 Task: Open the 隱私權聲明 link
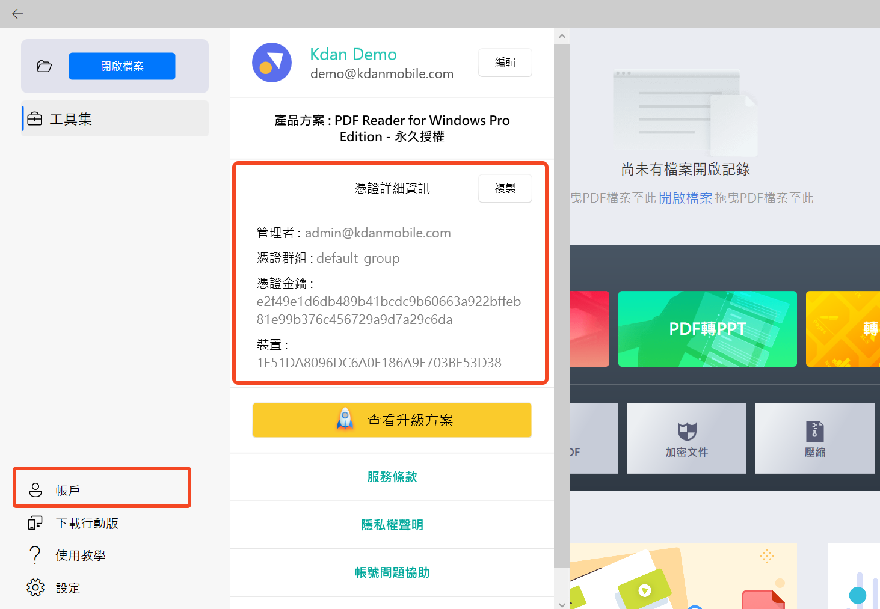(x=392, y=525)
